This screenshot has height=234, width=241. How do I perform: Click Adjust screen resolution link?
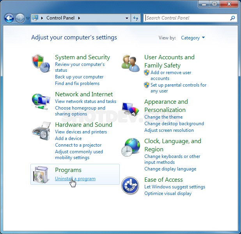(x=169, y=130)
